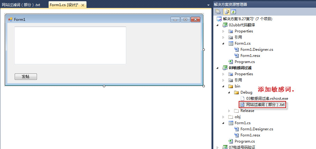316x149 pixels.
Task: Click the Program.cs C# icon under 03敏感词过滤
Action: (230, 141)
